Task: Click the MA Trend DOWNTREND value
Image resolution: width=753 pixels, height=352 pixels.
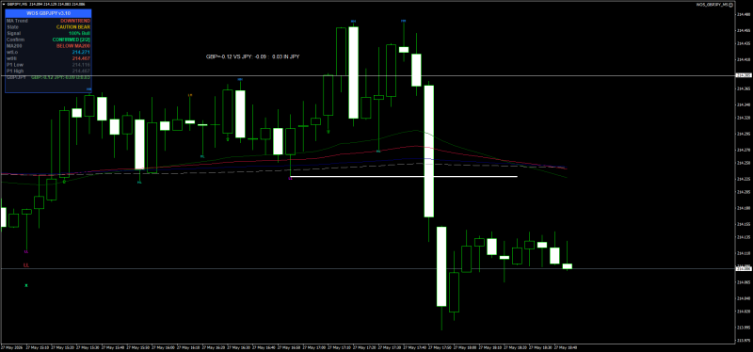Action: point(75,21)
